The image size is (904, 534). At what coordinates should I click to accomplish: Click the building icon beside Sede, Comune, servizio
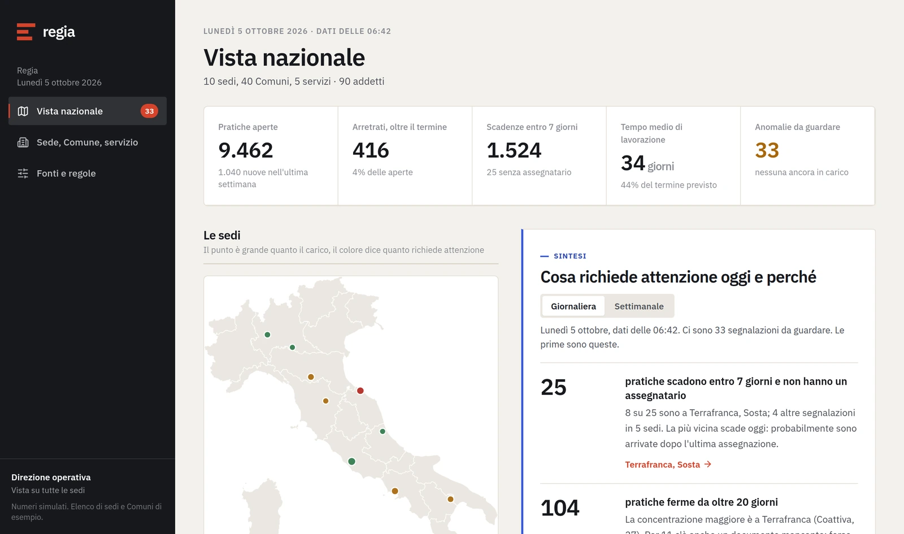tap(23, 142)
